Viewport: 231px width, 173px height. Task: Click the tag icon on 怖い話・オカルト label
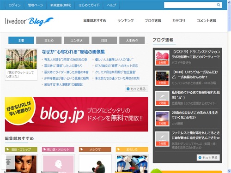pyautogui.click(x=44, y=149)
